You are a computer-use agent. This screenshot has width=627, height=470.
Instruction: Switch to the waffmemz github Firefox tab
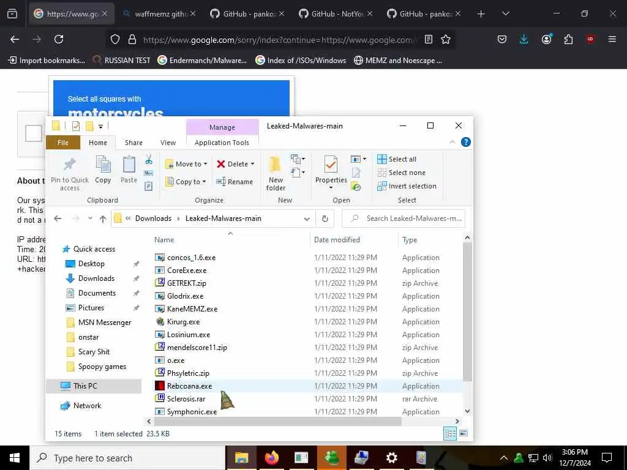(159, 13)
